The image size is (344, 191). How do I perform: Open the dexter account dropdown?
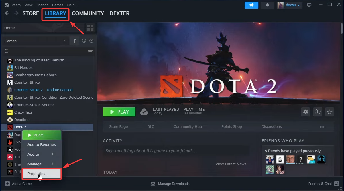click(x=289, y=5)
